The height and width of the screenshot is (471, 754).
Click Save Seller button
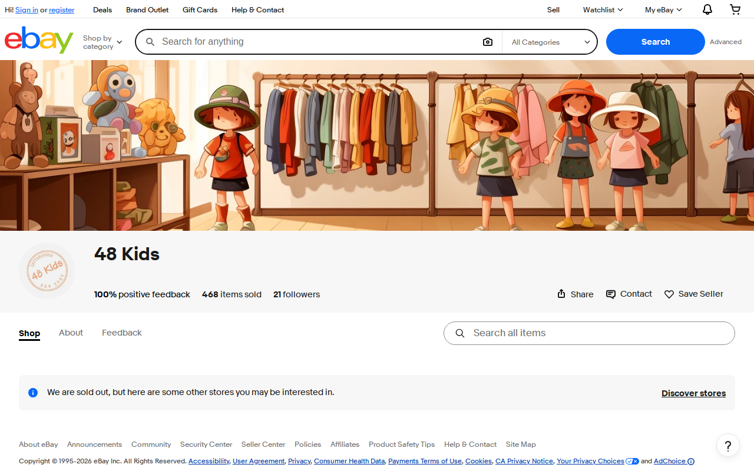[694, 294]
